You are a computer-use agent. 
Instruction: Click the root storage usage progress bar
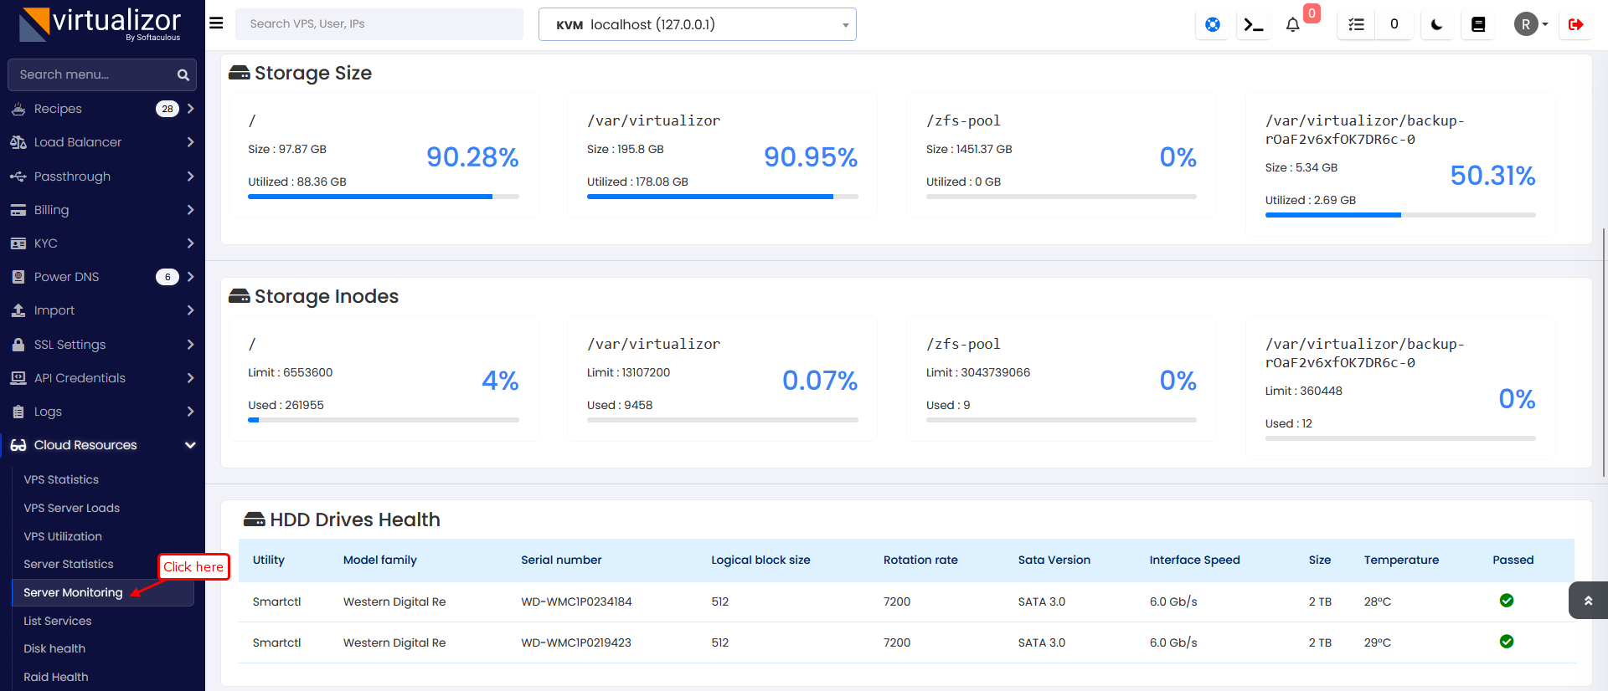click(x=383, y=197)
